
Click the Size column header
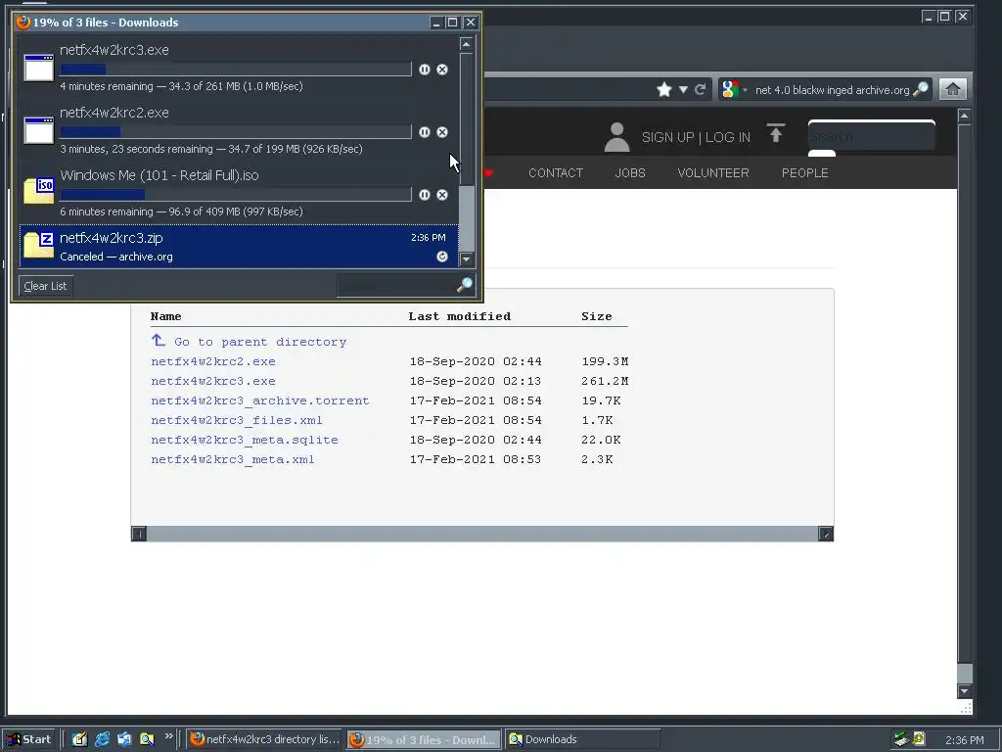tap(596, 316)
